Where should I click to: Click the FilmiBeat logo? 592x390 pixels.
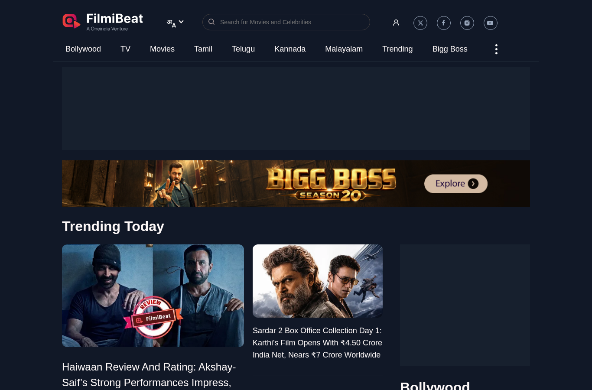103,22
